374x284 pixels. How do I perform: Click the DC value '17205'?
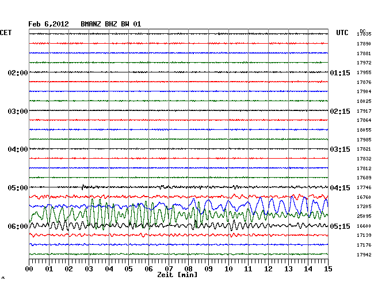pyautogui.click(x=364, y=206)
